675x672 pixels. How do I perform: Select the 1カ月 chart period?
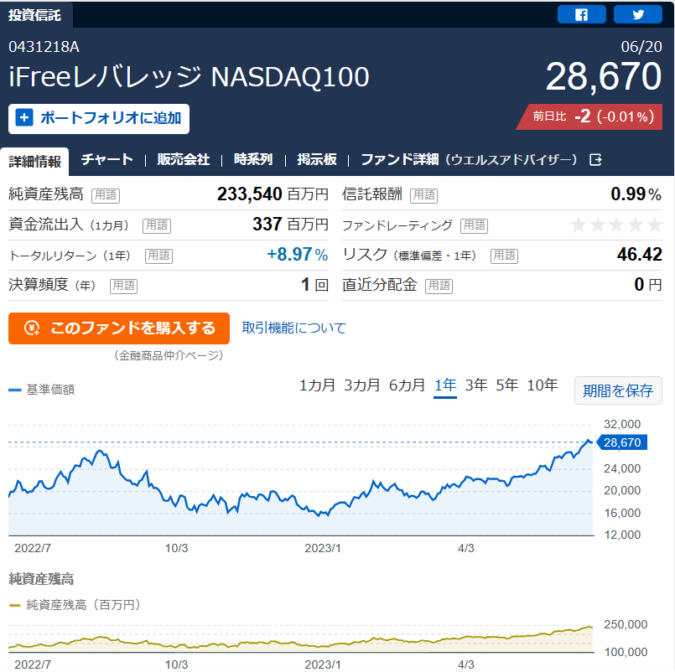coord(317,385)
